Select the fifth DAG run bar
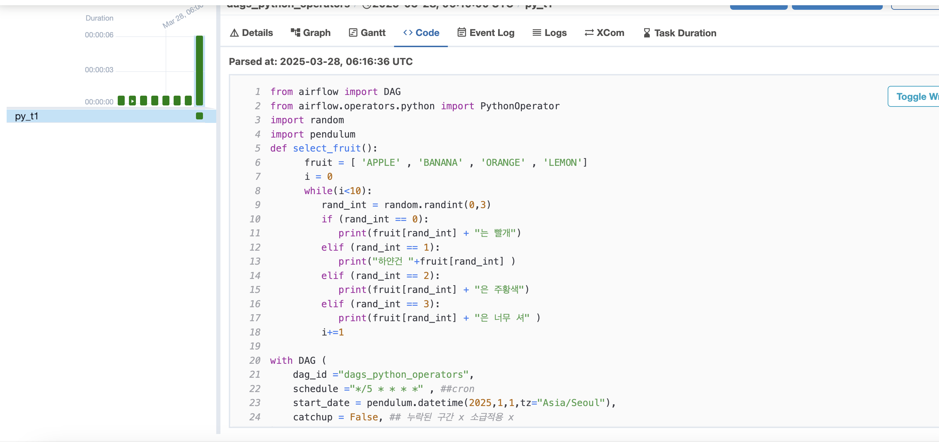 coord(166,101)
